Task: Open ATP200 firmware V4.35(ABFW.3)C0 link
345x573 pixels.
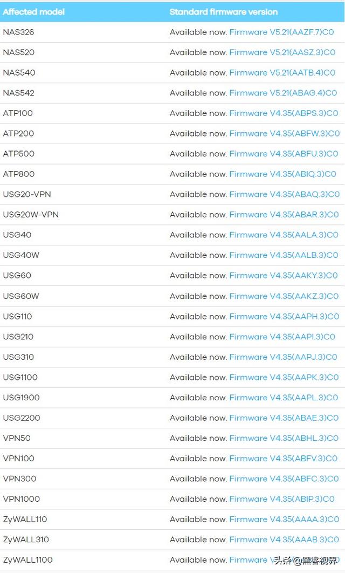Action: [284, 133]
